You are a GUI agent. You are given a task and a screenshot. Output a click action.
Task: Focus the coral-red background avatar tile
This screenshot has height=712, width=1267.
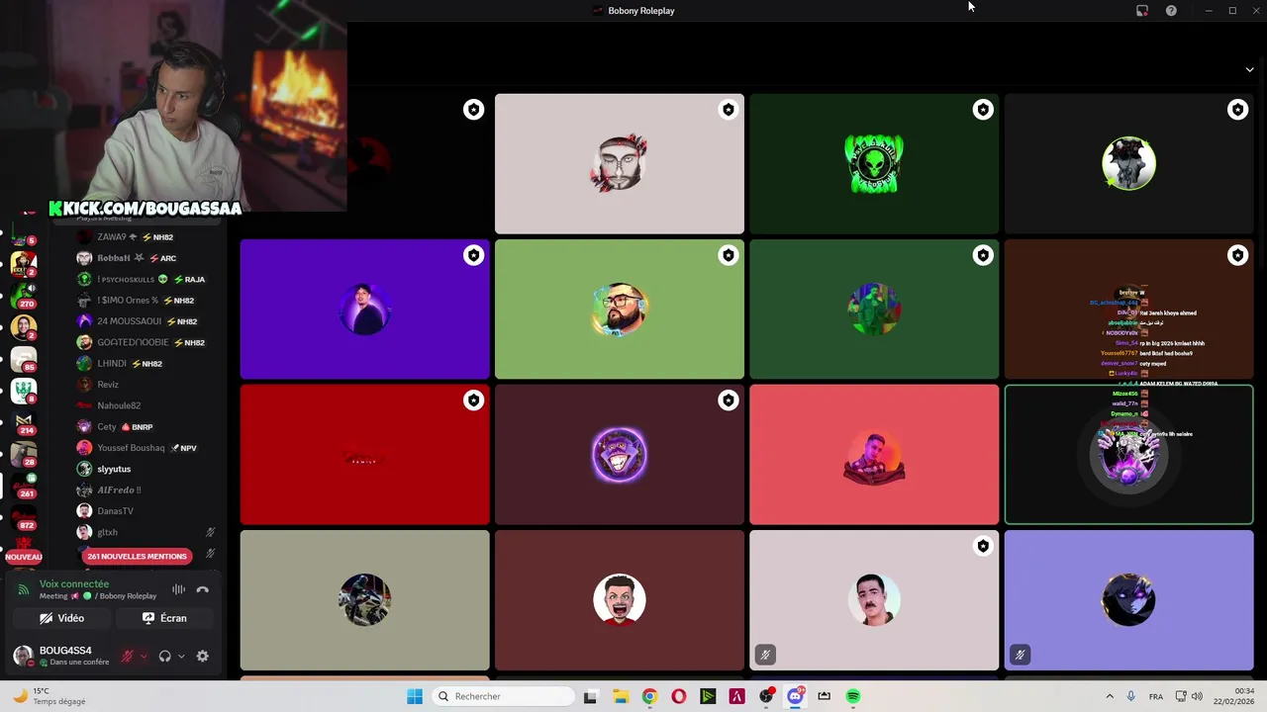(874, 455)
